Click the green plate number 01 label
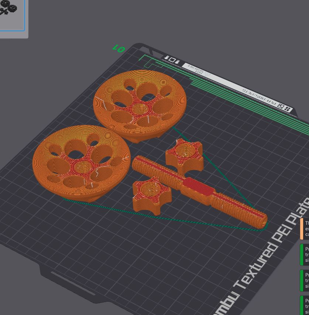Screen dimensions: 309x315 [119, 48]
